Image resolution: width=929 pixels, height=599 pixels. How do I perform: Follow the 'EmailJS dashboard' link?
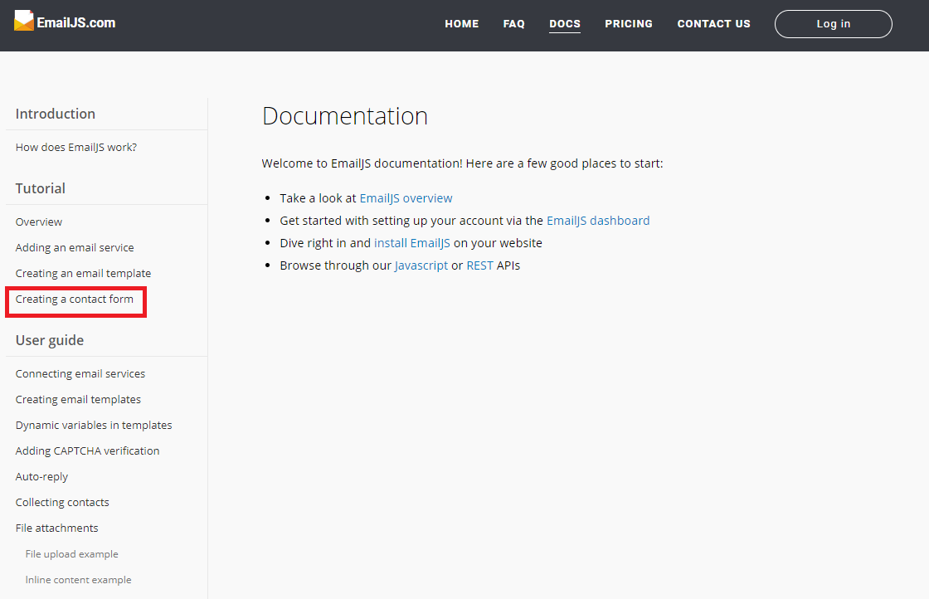598,221
